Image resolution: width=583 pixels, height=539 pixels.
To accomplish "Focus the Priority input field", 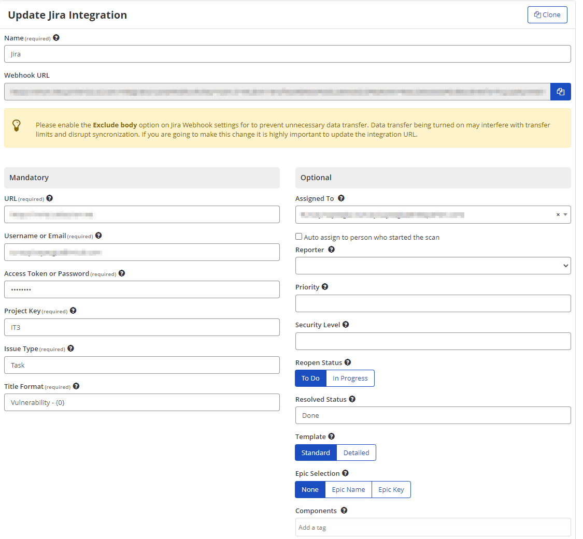I will coord(433,303).
